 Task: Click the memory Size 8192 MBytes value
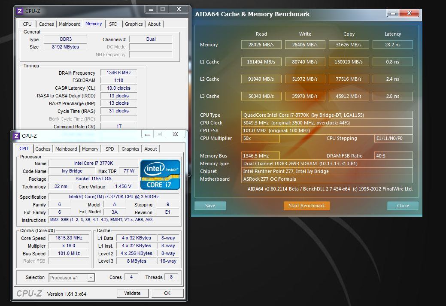click(x=65, y=47)
